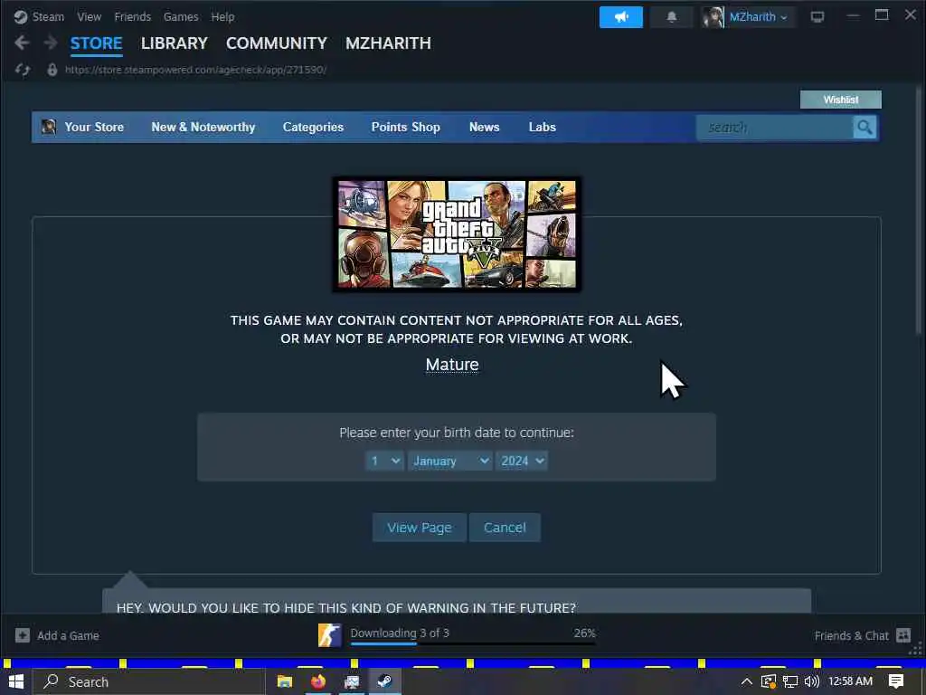Click the Counter-Strike download icon
Viewport: 926px width, 695px height.
tap(329, 635)
